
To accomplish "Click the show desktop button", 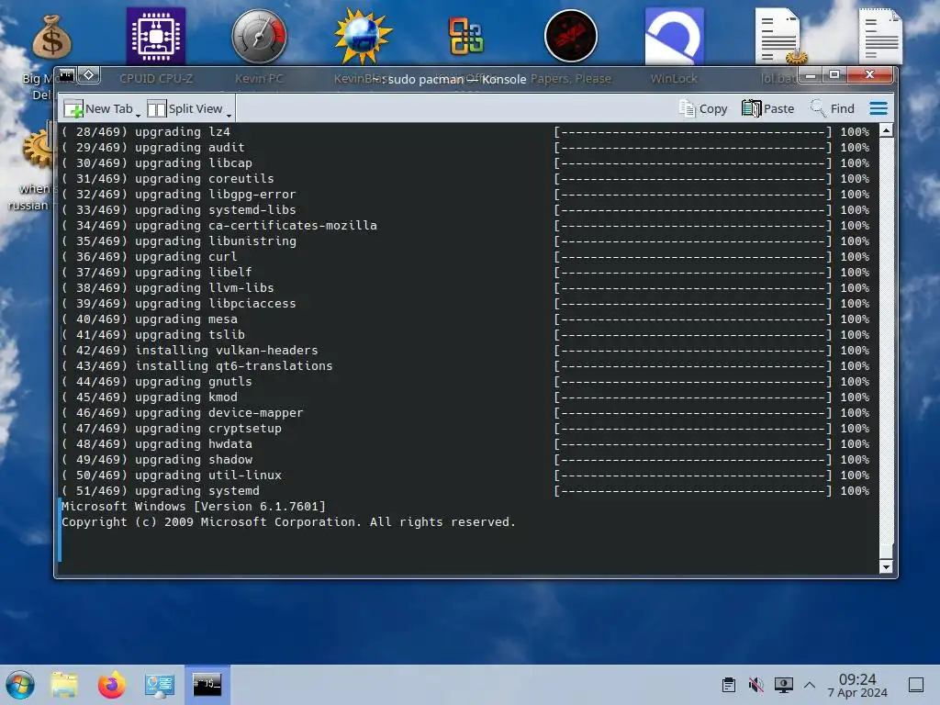I will (x=916, y=685).
